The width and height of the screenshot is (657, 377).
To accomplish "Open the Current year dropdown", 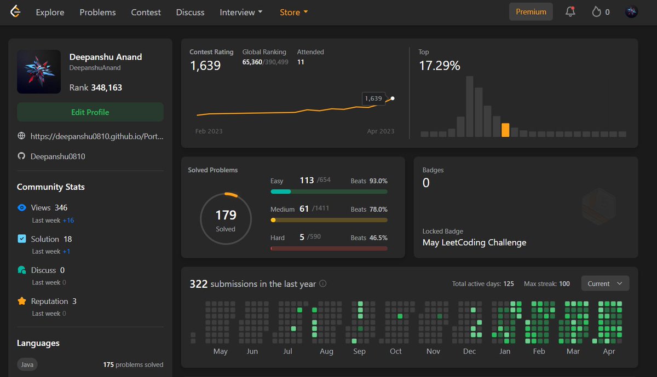I will tap(605, 283).
